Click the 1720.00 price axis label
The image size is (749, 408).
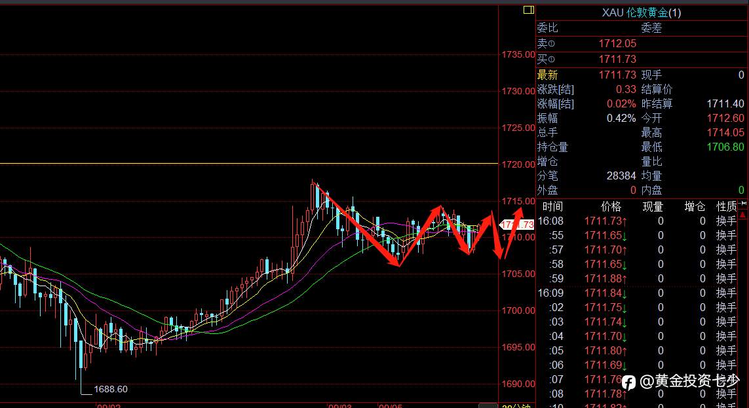[518, 164]
